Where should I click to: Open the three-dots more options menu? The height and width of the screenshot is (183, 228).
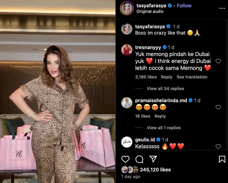pyautogui.click(x=222, y=8)
